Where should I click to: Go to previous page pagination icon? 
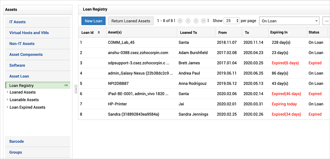tap(188, 21)
